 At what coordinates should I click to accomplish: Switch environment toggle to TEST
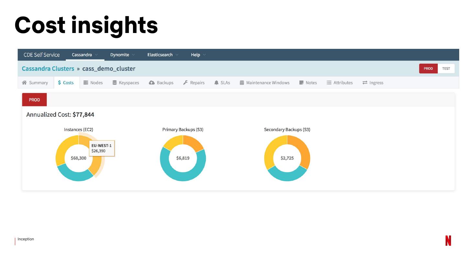(x=446, y=69)
